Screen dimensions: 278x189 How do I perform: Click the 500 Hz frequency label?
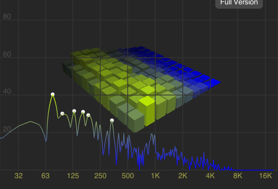pyautogui.click(x=128, y=176)
